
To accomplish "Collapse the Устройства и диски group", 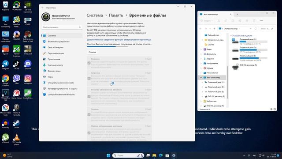I will [231, 36].
